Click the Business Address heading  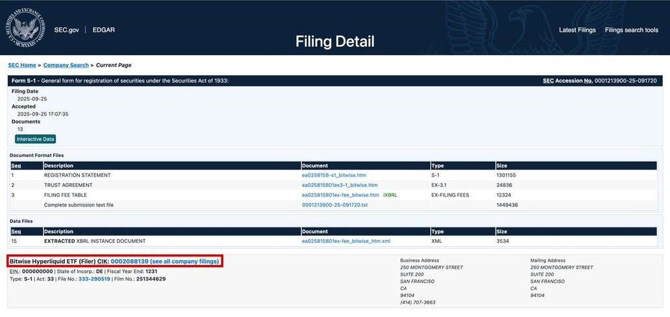tap(419, 260)
